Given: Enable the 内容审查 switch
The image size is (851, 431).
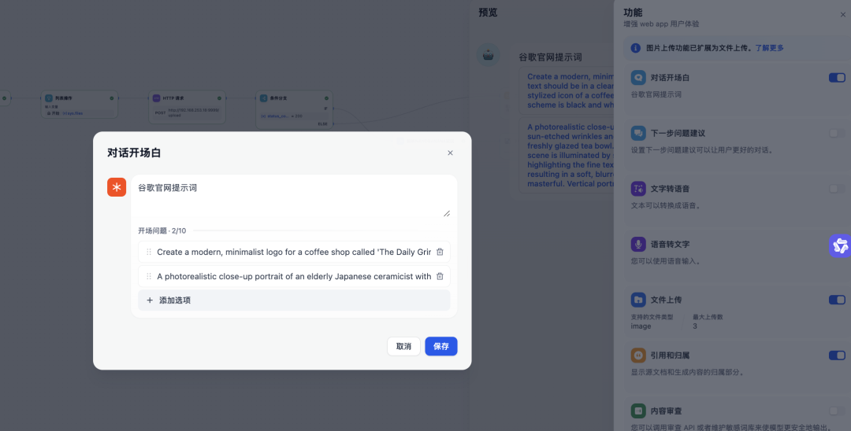Looking at the screenshot, I should pyautogui.click(x=837, y=411).
